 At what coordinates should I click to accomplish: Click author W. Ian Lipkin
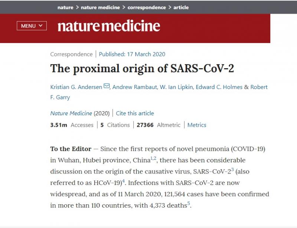pos(177,87)
